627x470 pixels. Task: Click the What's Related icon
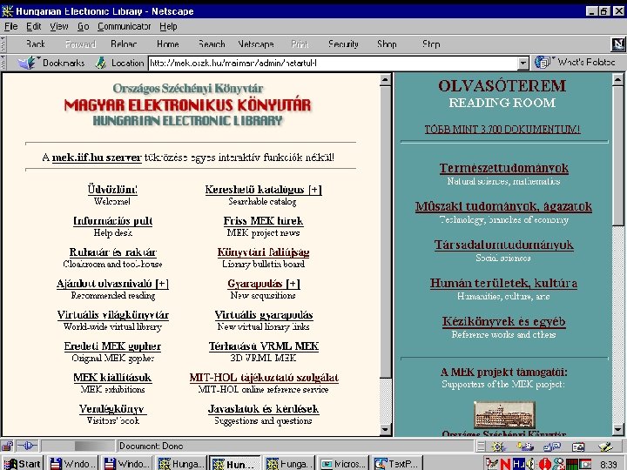pos(543,63)
